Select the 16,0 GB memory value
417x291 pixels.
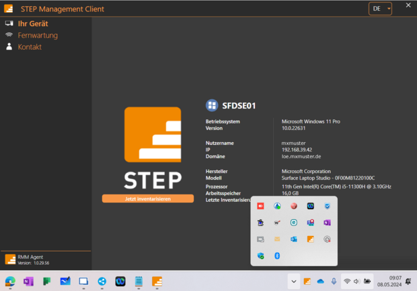(290, 193)
